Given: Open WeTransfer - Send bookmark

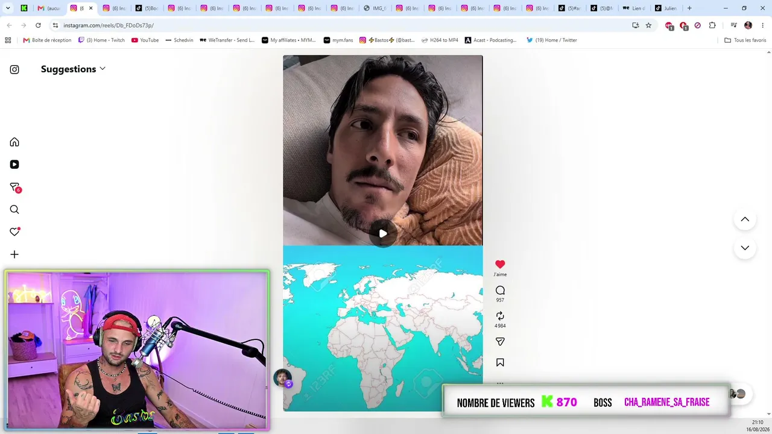Looking at the screenshot, I should [x=227, y=40].
